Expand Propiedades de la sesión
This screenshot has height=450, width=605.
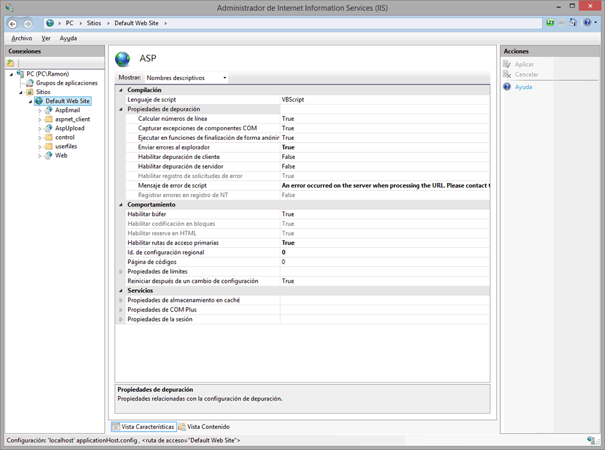tap(121, 320)
